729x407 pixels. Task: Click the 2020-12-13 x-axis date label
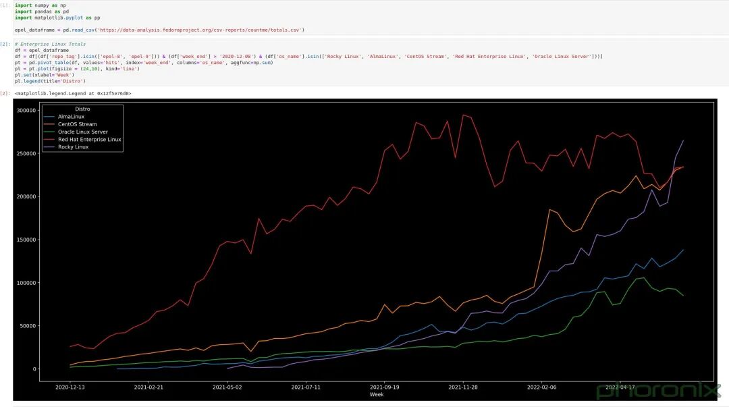[70, 387]
